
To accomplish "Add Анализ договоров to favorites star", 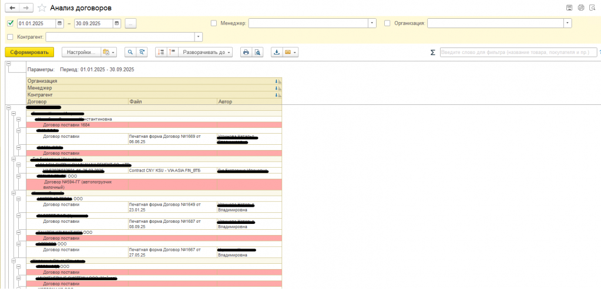I will [42, 8].
